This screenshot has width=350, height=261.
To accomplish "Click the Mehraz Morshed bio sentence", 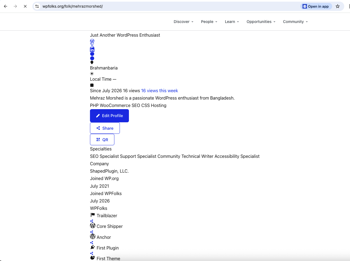I will (162, 98).
